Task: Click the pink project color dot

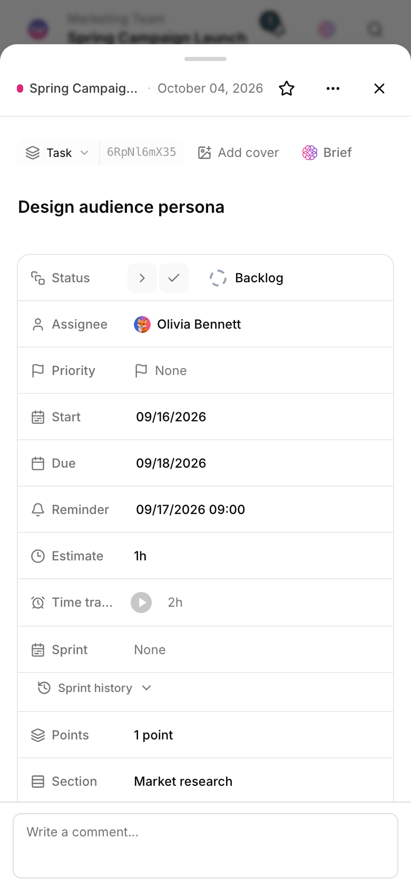Action: pos(20,88)
